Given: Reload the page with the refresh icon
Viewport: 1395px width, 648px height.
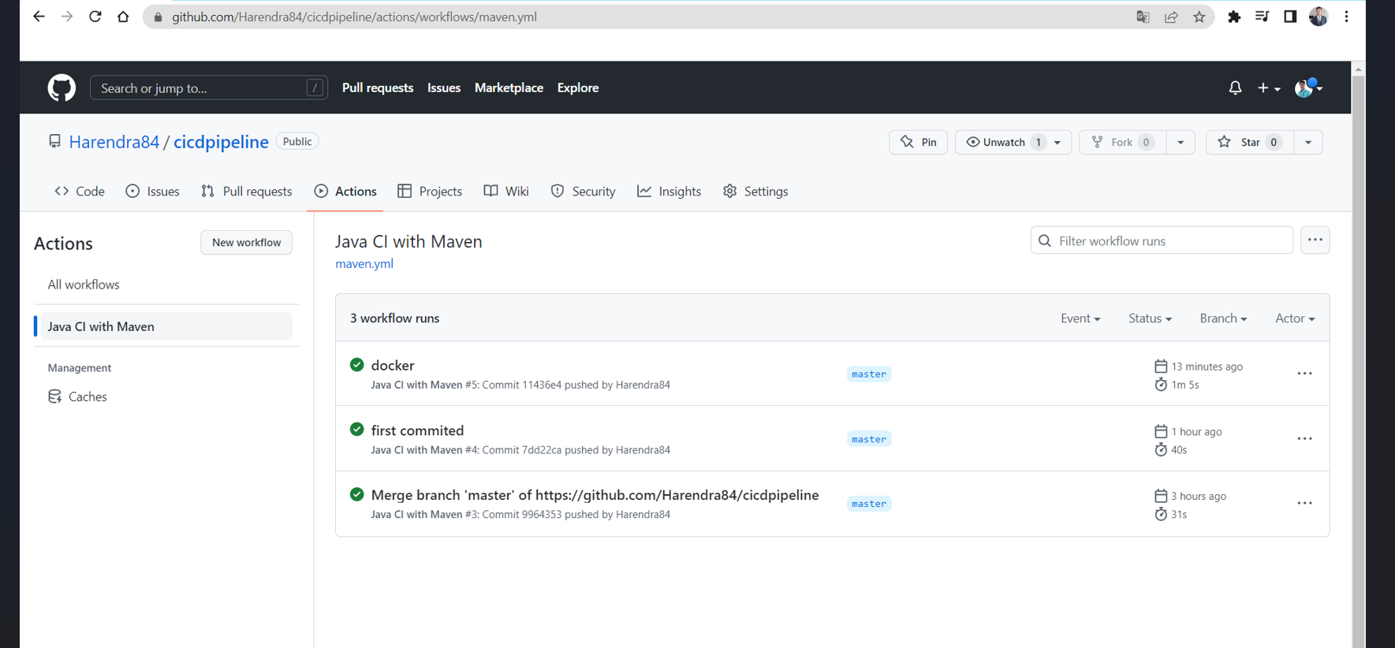Looking at the screenshot, I should tap(95, 17).
